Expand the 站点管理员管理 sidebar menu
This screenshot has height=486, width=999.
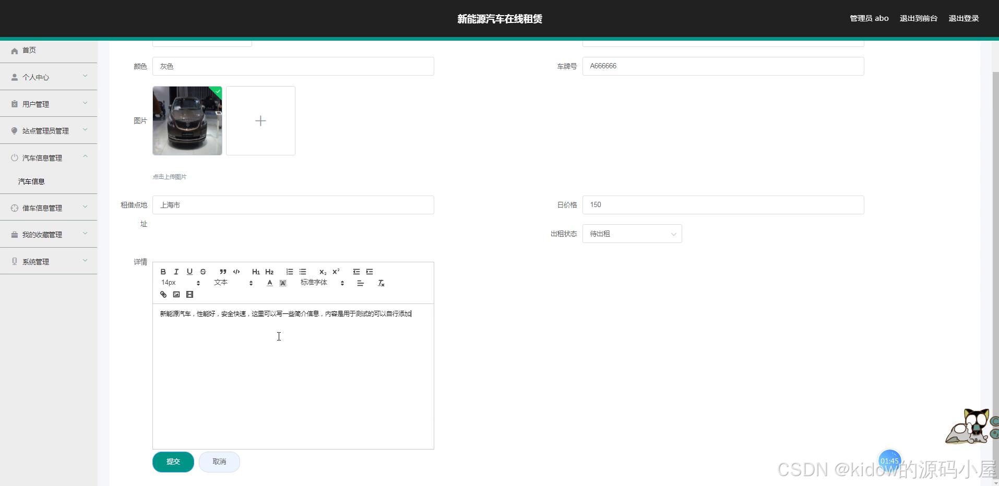(49, 130)
